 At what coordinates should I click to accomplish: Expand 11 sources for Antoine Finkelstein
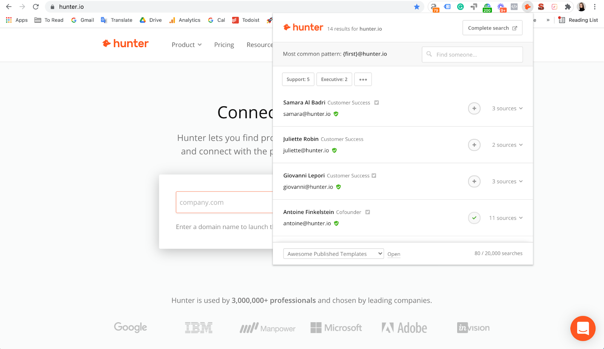(506, 218)
